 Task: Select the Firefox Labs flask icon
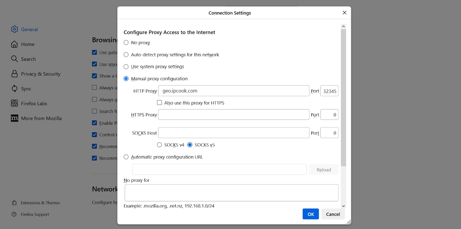pos(14,103)
